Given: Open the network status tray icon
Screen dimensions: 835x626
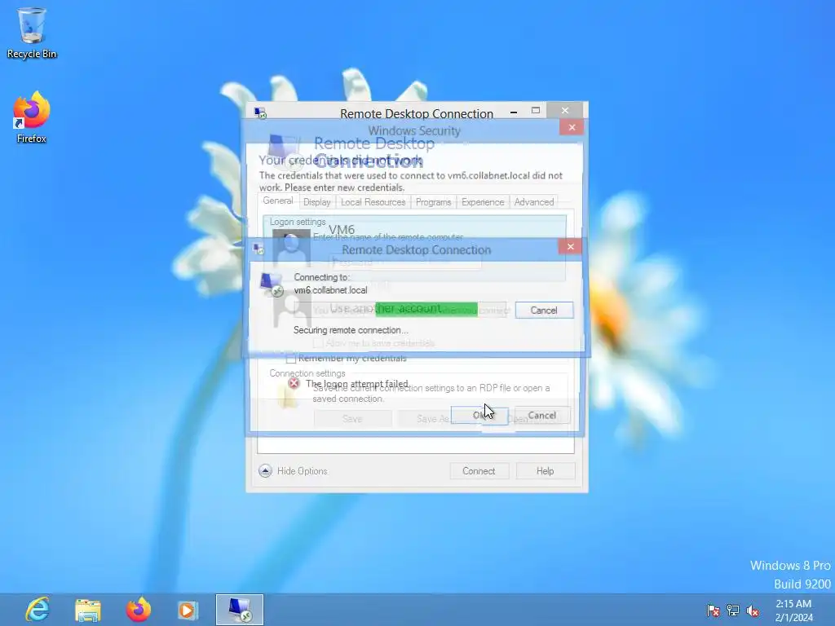Looking at the screenshot, I should 733,611.
